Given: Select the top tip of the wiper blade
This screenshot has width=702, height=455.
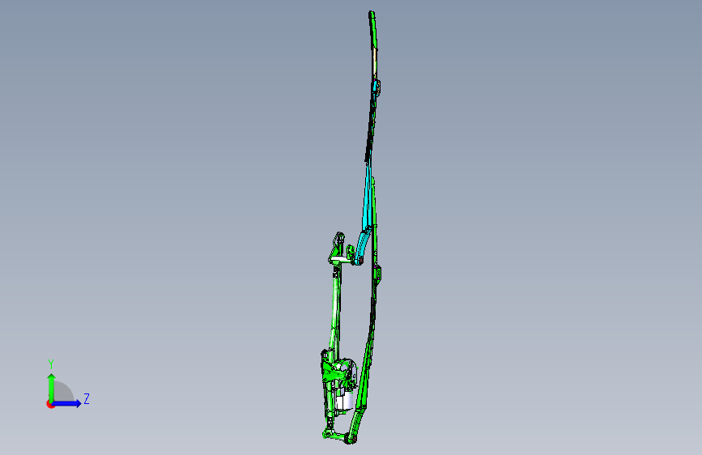Looking at the screenshot, I should [x=372, y=15].
